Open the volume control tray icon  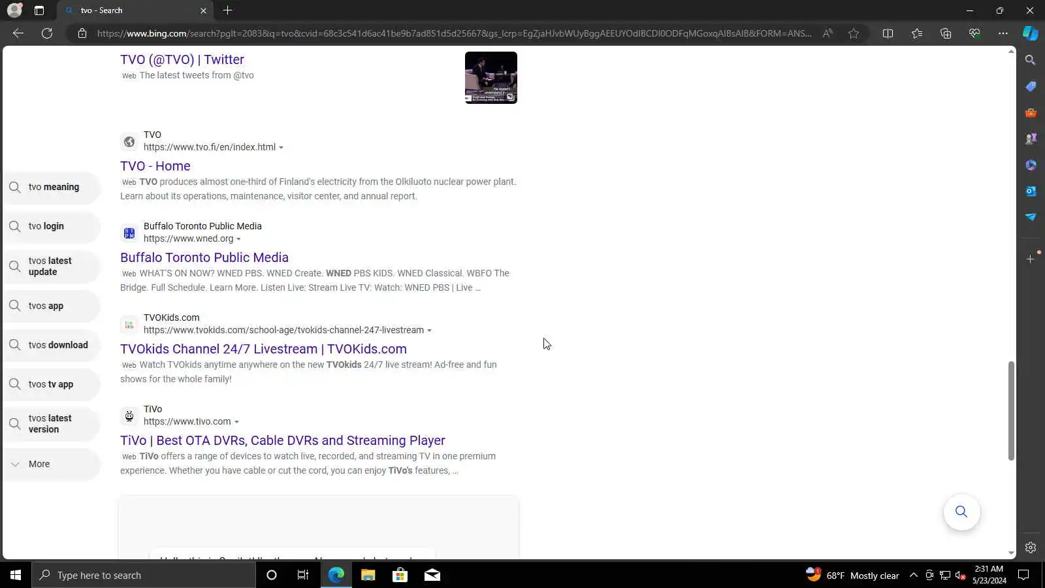coord(960,576)
